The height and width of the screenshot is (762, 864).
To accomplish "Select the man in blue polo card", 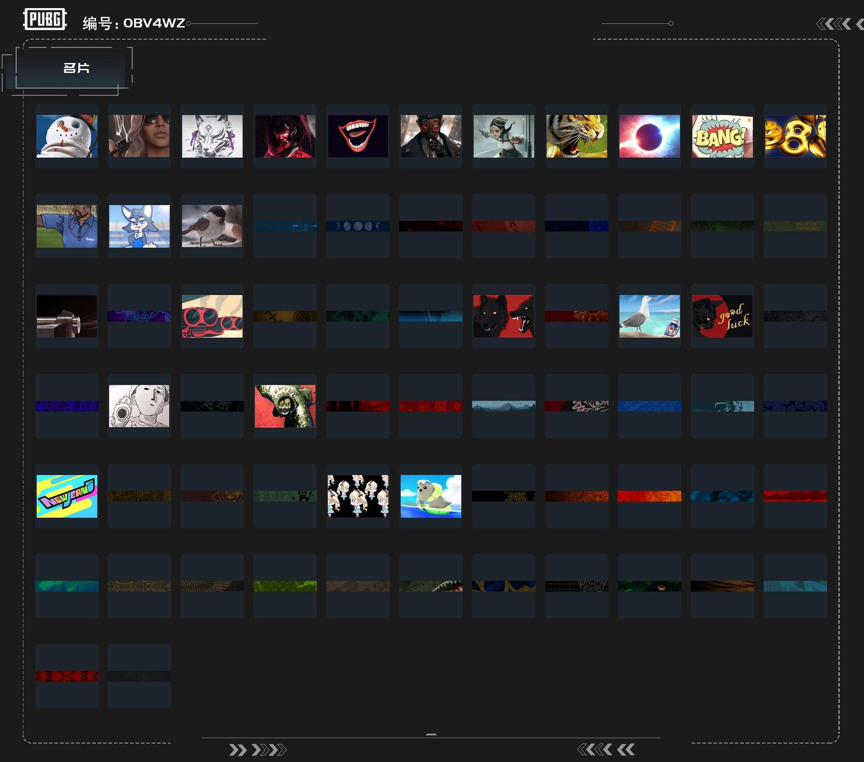I will tap(67, 226).
